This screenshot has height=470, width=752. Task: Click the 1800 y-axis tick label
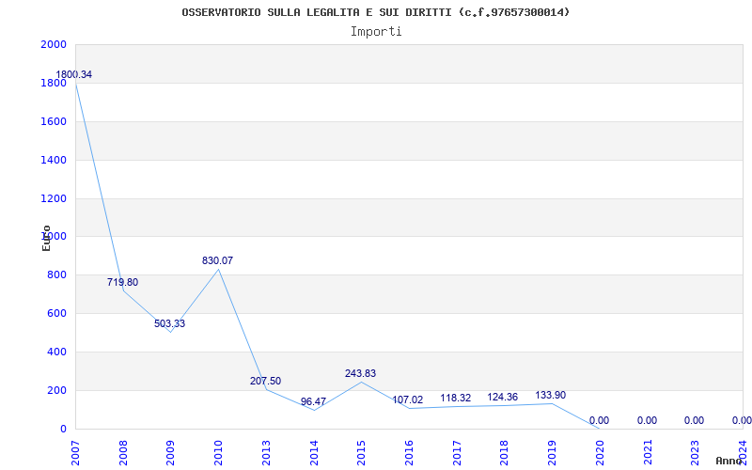pyautogui.click(x=54, y=84)
